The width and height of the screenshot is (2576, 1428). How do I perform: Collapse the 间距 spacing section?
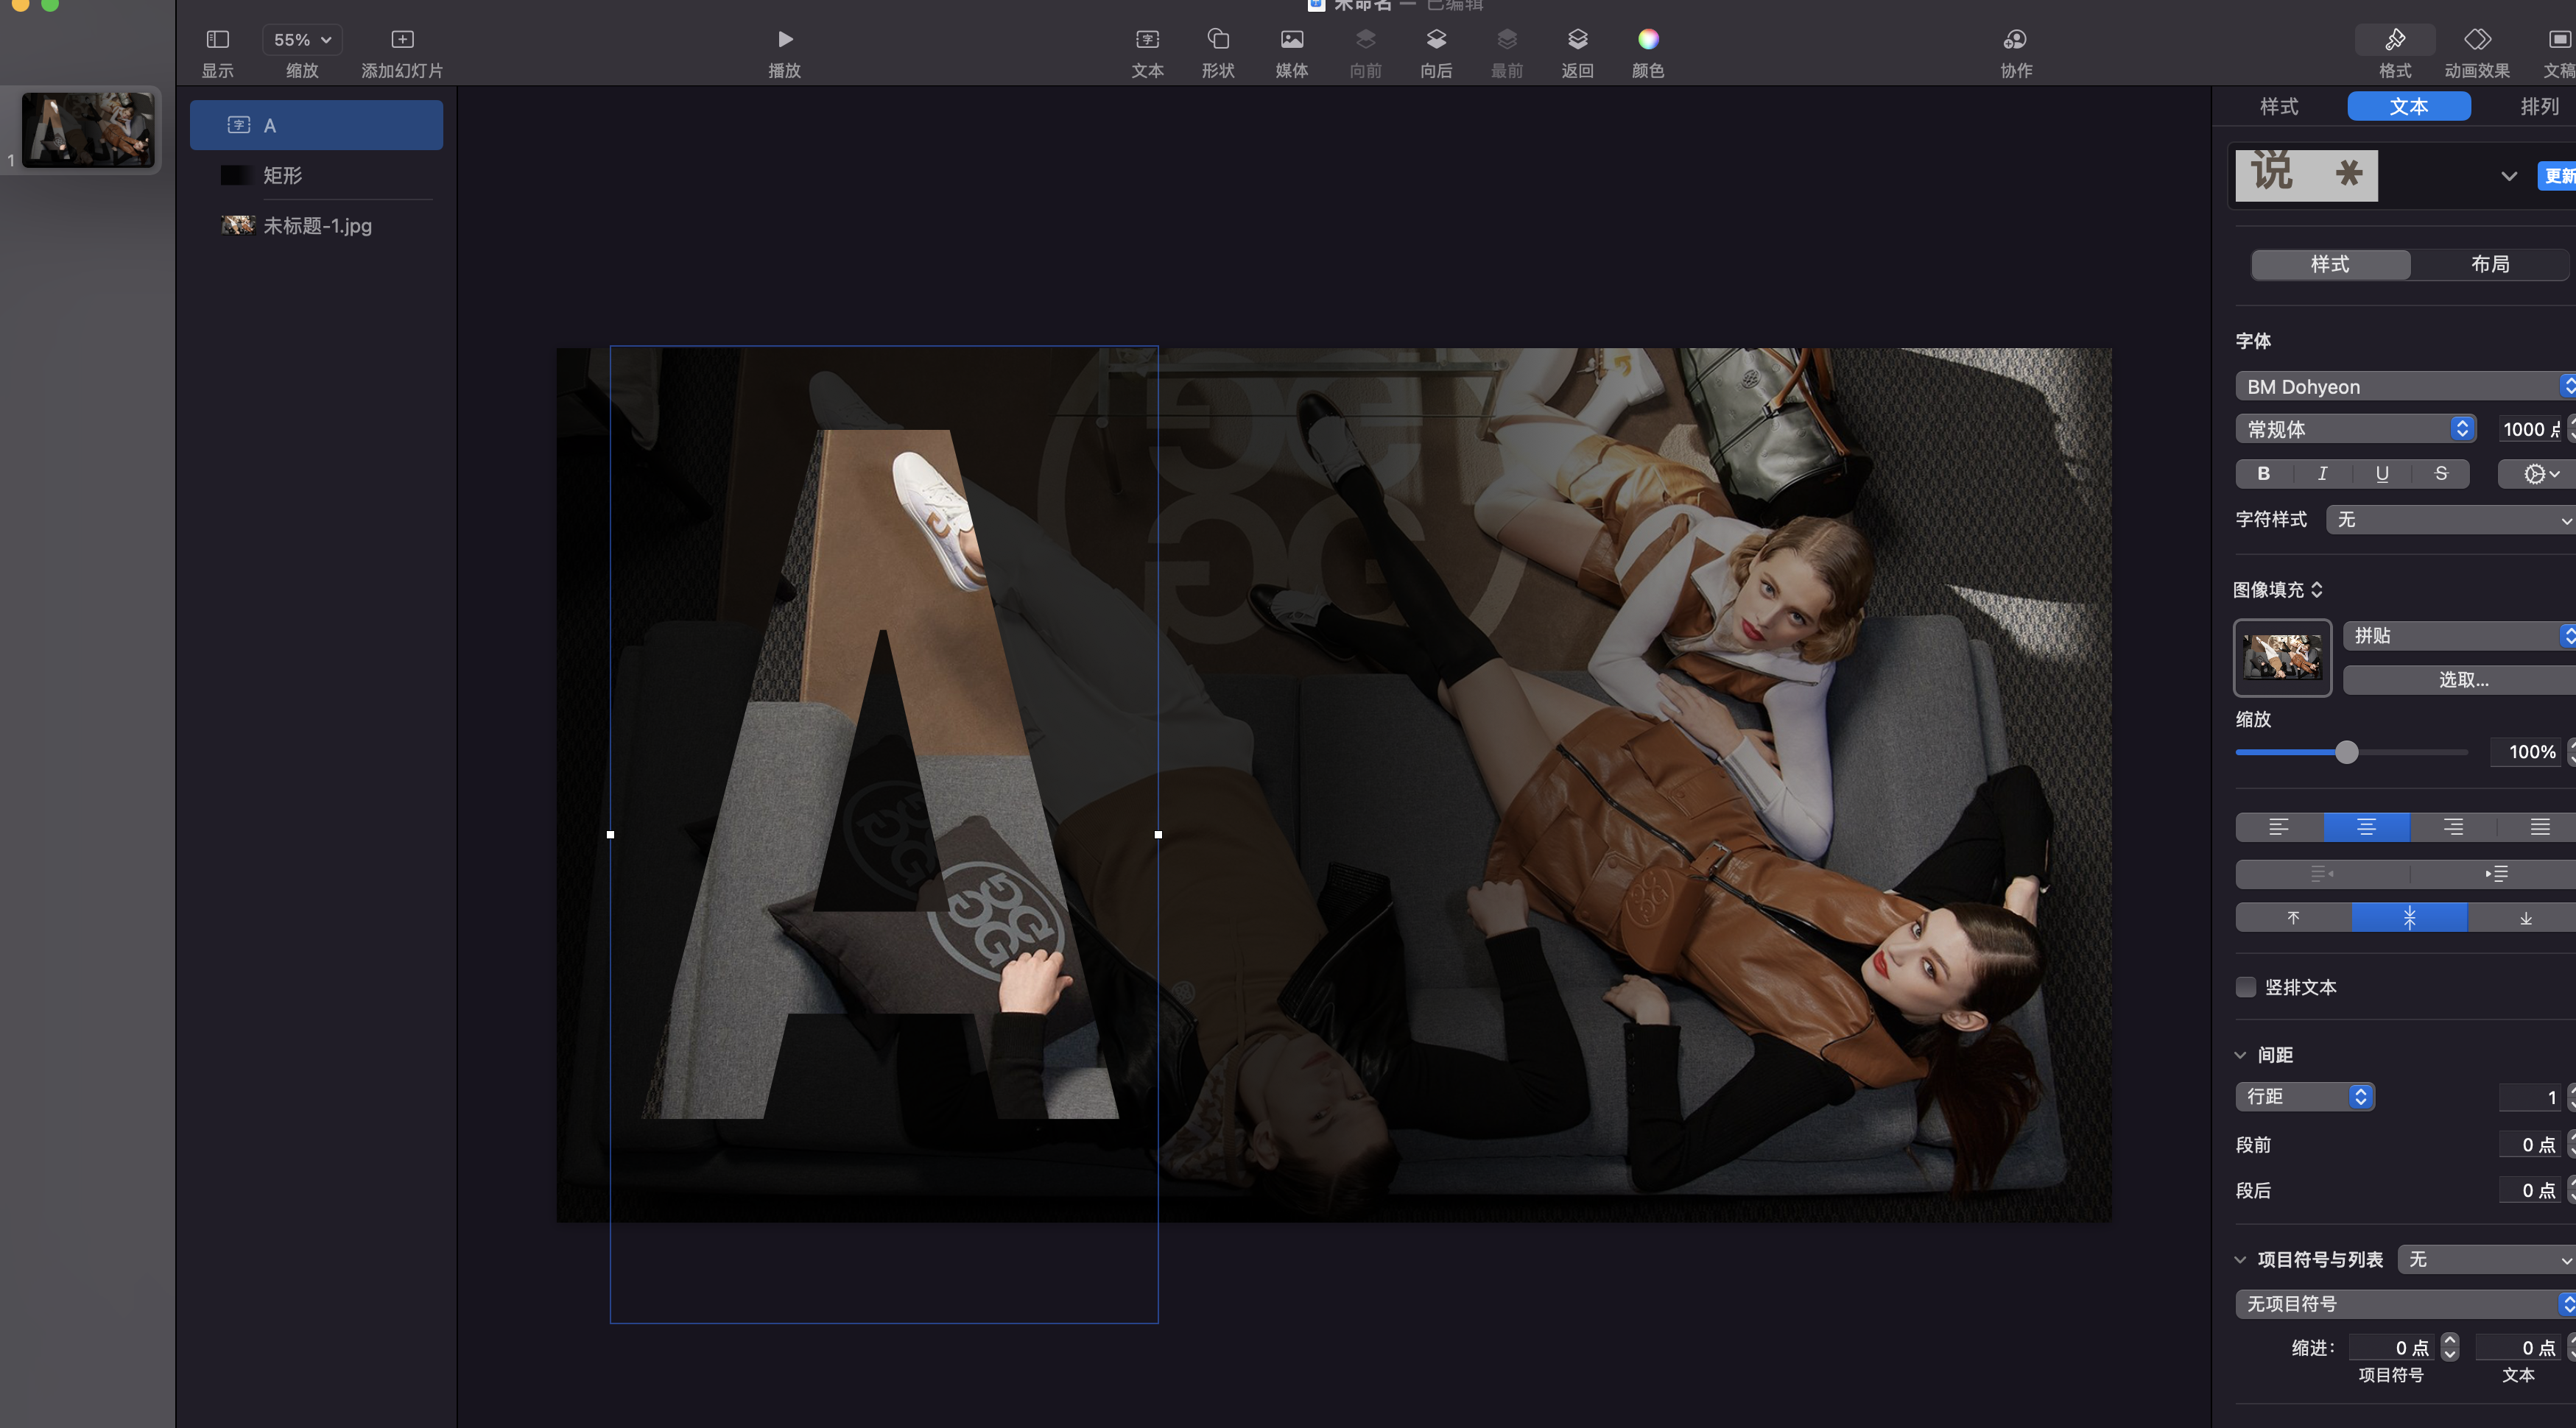(2241, 1056)
